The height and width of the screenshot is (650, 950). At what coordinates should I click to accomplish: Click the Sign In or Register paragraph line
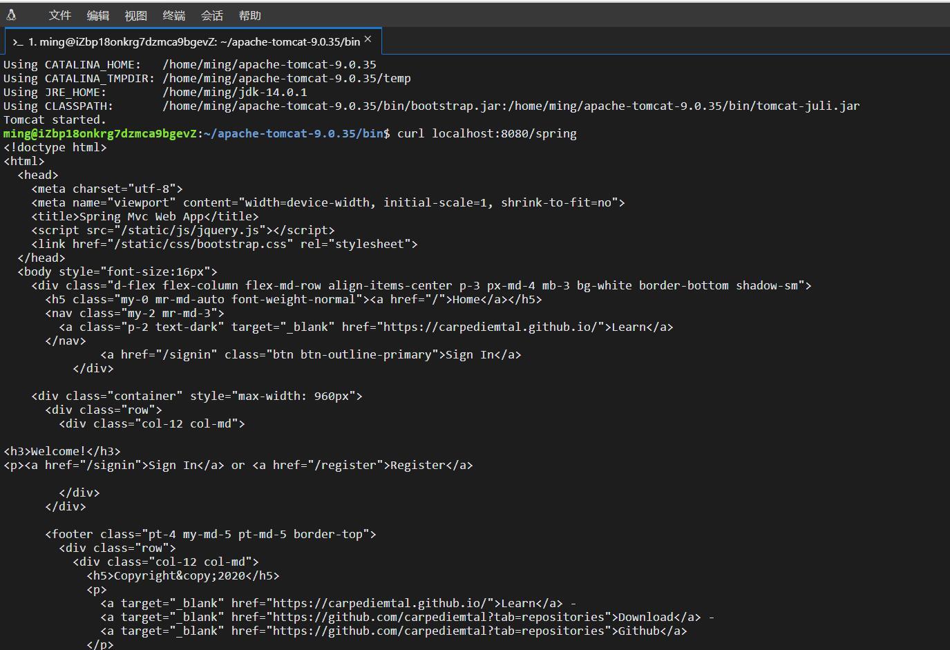click(238, 465)
